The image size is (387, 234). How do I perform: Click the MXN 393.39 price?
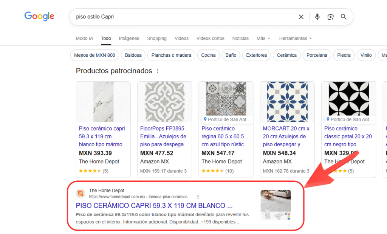click(x=95, y=153)
